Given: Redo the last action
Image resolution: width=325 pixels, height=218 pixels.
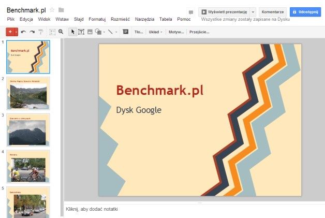Looking at the screenshot, I should click(32, 32).
